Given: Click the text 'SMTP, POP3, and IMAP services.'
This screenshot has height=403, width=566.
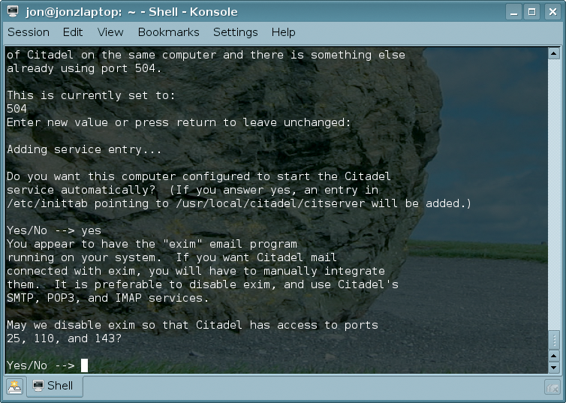Looking at the screenshot, I should tap(107, 298).
